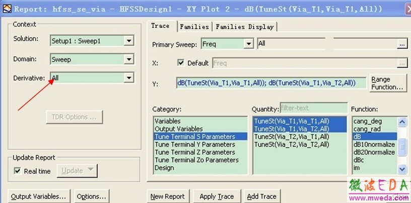411x203 pixels.
Task: Click the Apply Trace button
Action: [x=217, y=196]
